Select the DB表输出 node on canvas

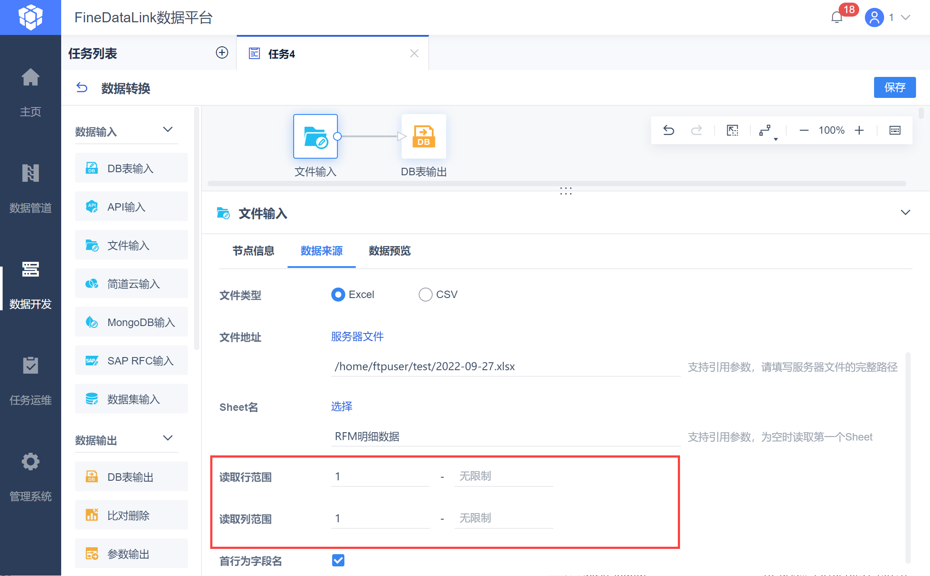pos(424,136)
